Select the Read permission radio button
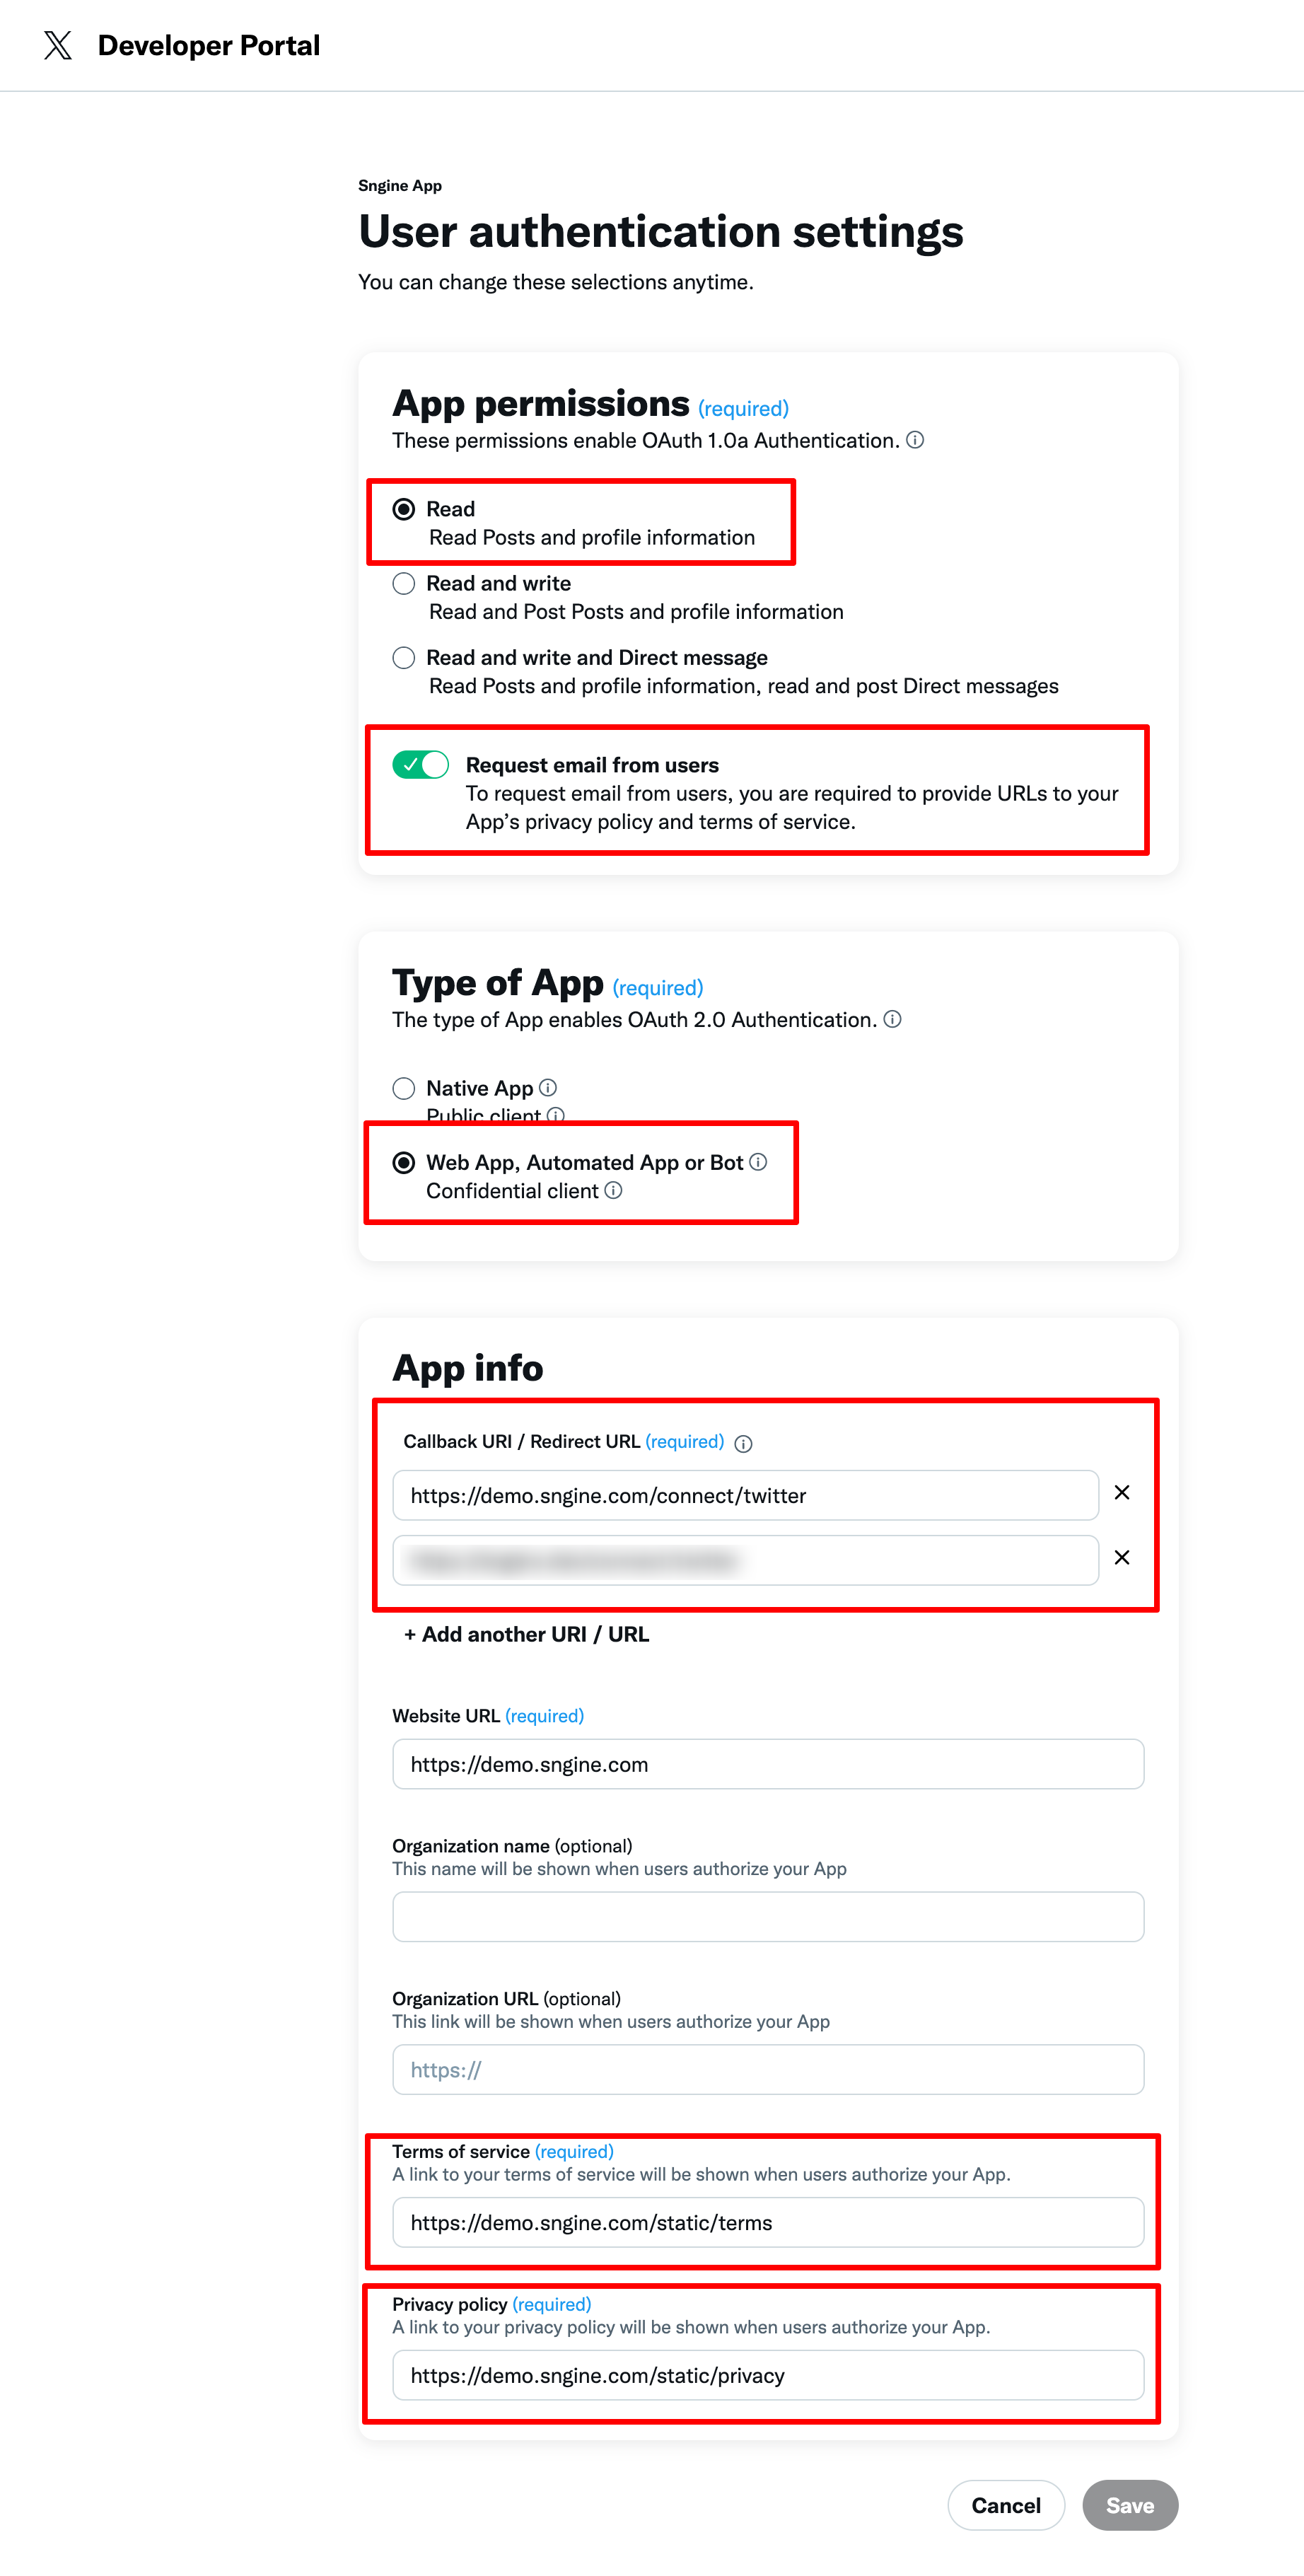Image resolution: width=1304 pixels, height=2576 pixels. 404,509
